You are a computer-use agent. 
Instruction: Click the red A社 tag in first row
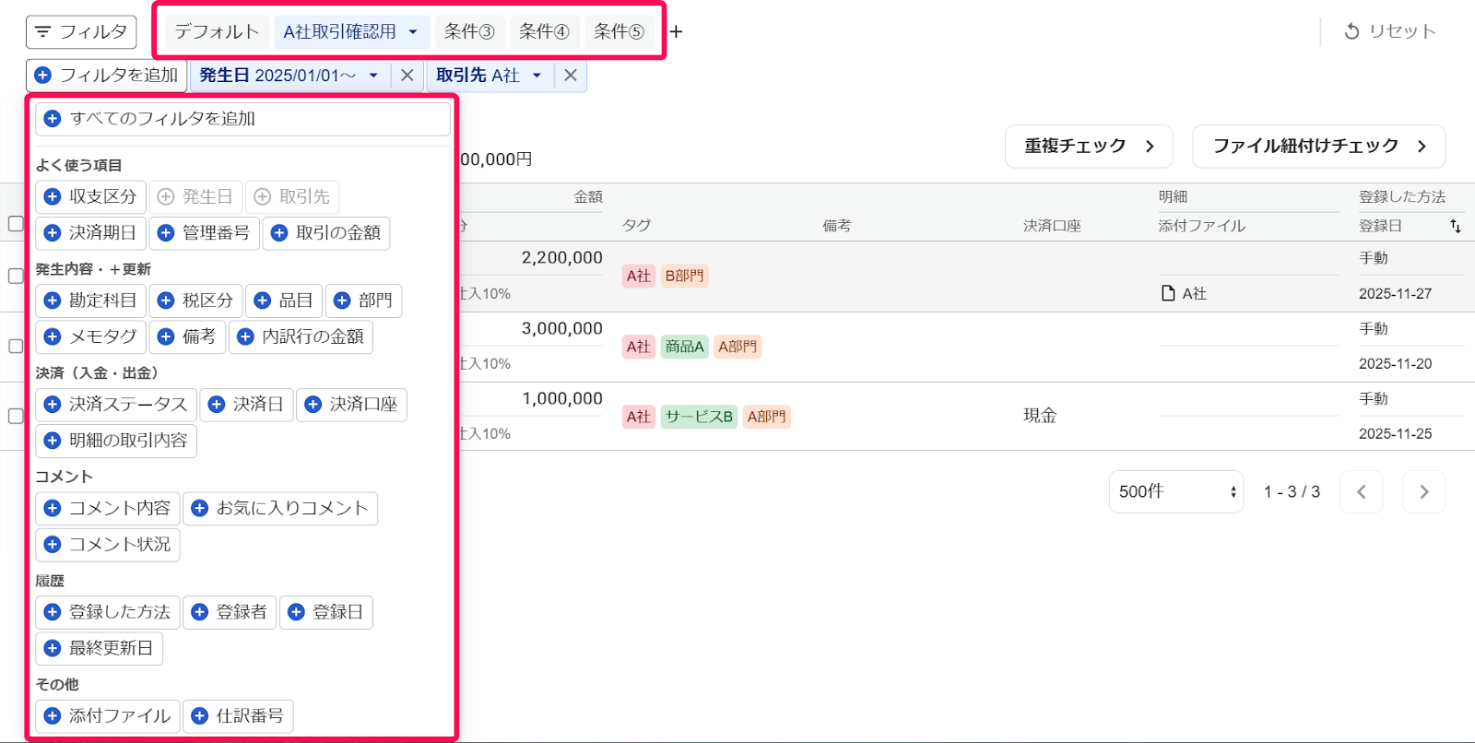(x=638, y=276)
